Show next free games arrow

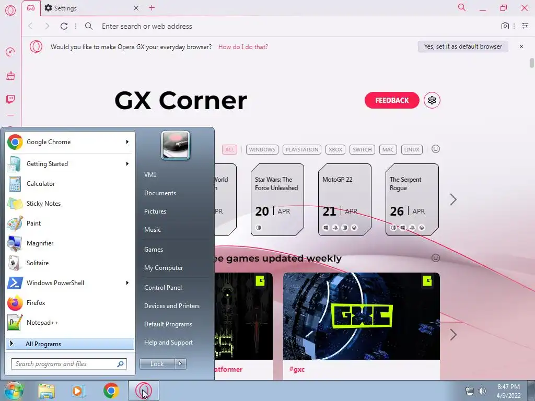[x=453, y=335]
